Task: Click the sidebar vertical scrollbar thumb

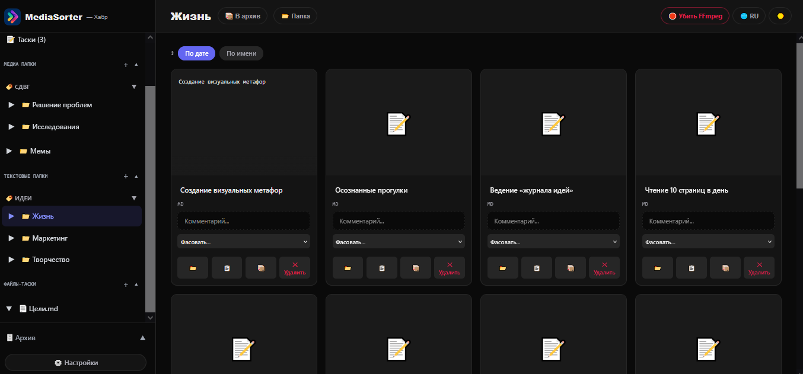Action: click(150, 198)
